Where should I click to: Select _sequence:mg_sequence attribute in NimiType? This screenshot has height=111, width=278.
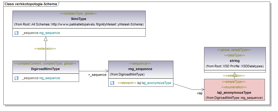[41, 33]
